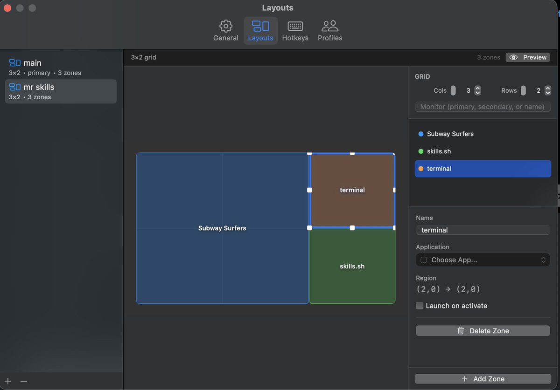Select terminal in the zone list
This screenshot has width=560, height=390.
pyautogui.click(x=483, y=169)
